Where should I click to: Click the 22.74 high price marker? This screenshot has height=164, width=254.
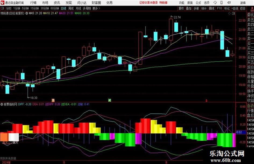pyautogui.click(x=177, y=17)
